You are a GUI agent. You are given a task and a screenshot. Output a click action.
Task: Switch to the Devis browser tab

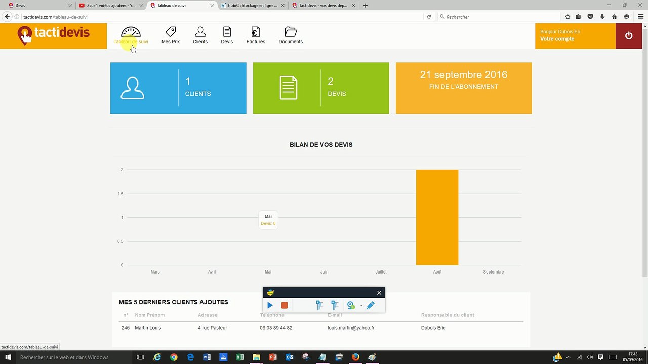click(x=37, y=5)
